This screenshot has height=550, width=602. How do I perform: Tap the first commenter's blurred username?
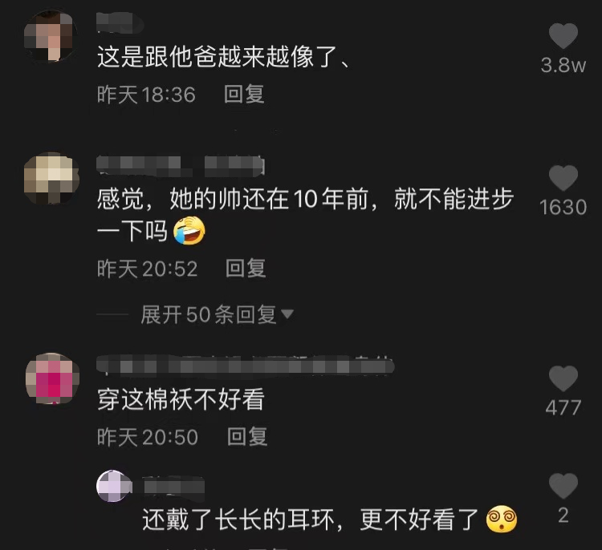point(120,22)
